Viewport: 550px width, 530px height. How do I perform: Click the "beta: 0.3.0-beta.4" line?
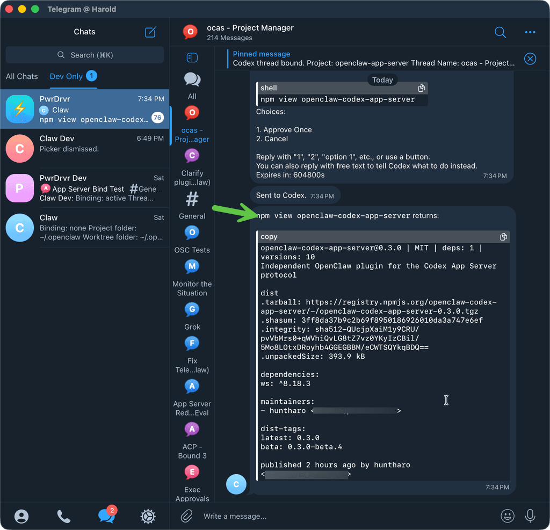tap(301, 447)
